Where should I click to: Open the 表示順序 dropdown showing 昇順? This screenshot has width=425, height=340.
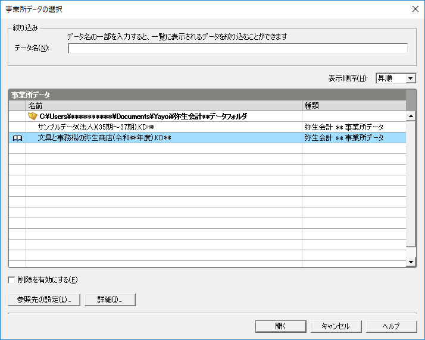tap(396, 78)
